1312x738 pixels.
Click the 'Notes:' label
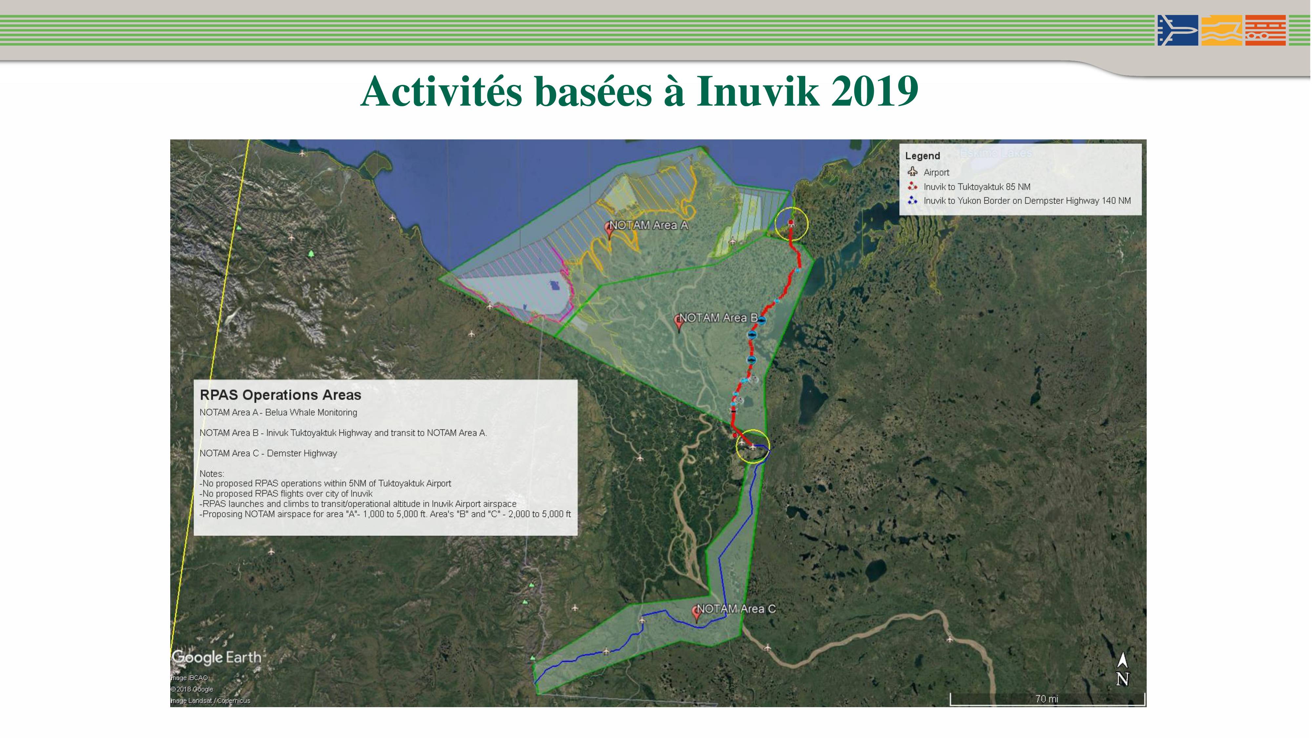click(212, 474)
